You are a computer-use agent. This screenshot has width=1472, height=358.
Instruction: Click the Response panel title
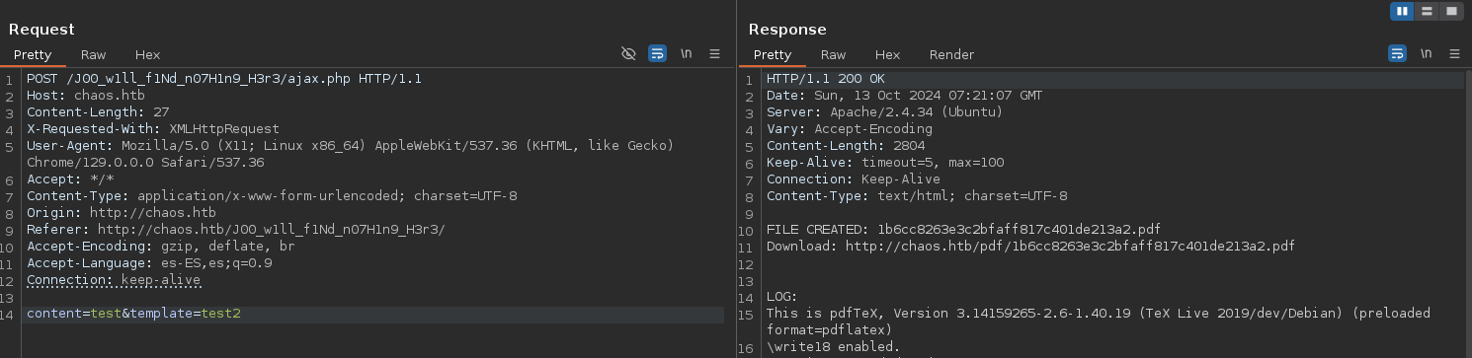(787, 30)
